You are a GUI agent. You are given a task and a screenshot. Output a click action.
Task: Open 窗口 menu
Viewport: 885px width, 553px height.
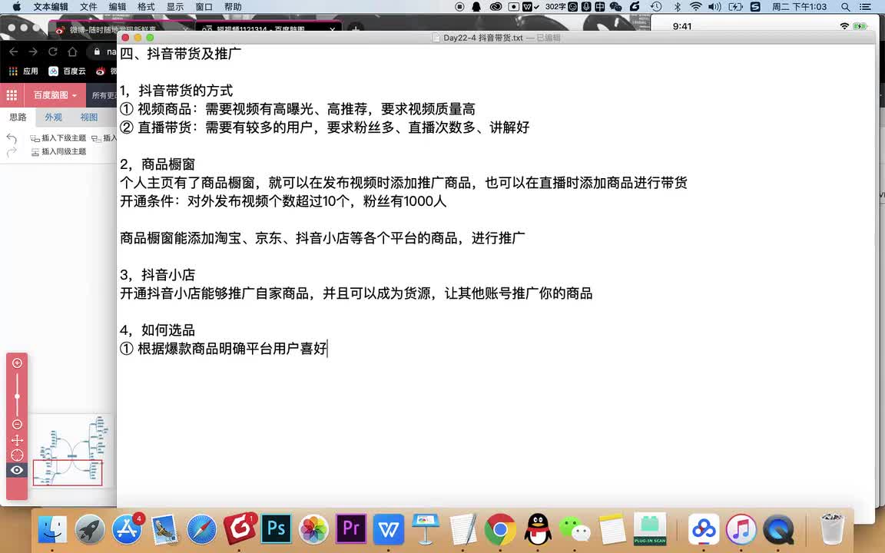click(x=204, y=7)
